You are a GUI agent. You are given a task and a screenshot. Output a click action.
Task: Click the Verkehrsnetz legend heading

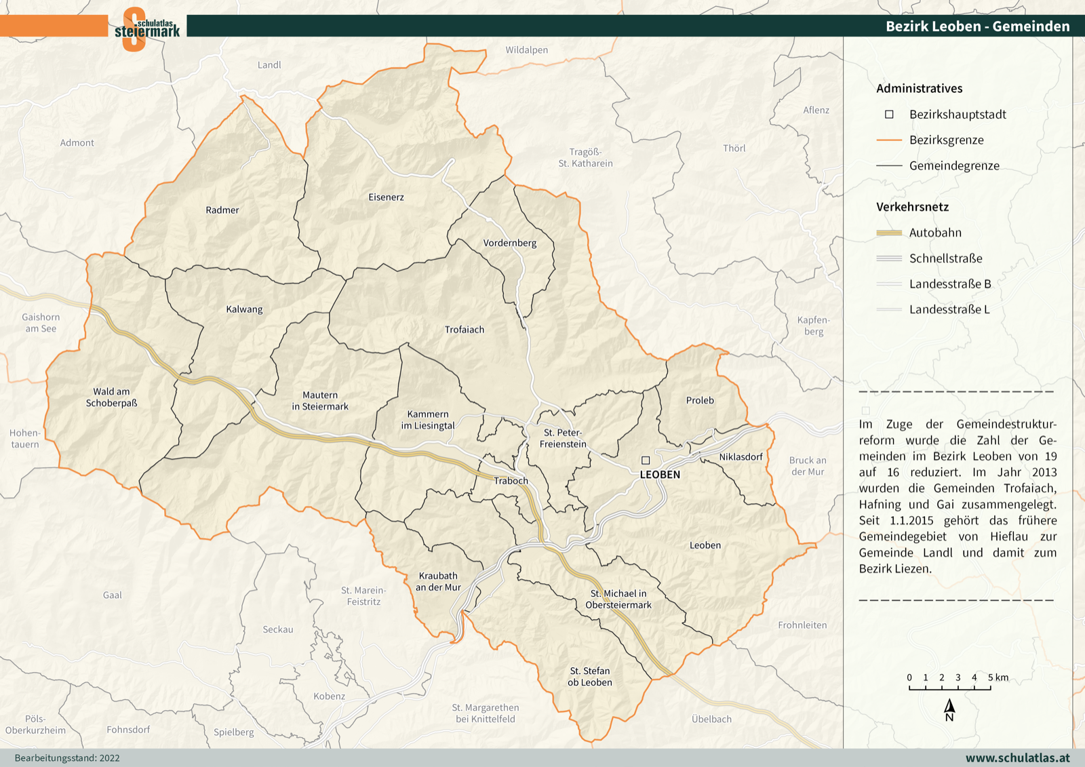912,207
